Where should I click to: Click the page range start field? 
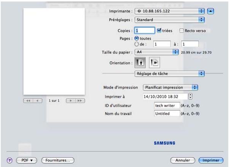tap(162, 44)
